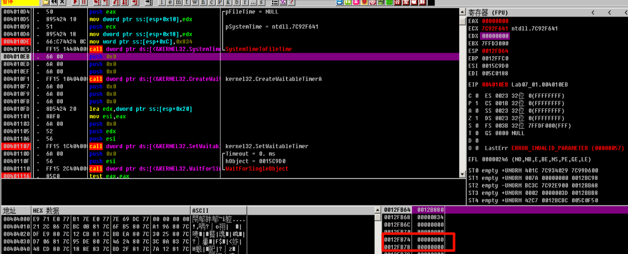Show Handles with 'h' button
The image size is (628, 254).
203,2
